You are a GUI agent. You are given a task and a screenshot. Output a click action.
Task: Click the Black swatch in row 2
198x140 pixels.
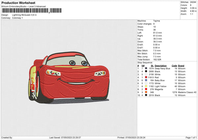(x=146, y=71)
